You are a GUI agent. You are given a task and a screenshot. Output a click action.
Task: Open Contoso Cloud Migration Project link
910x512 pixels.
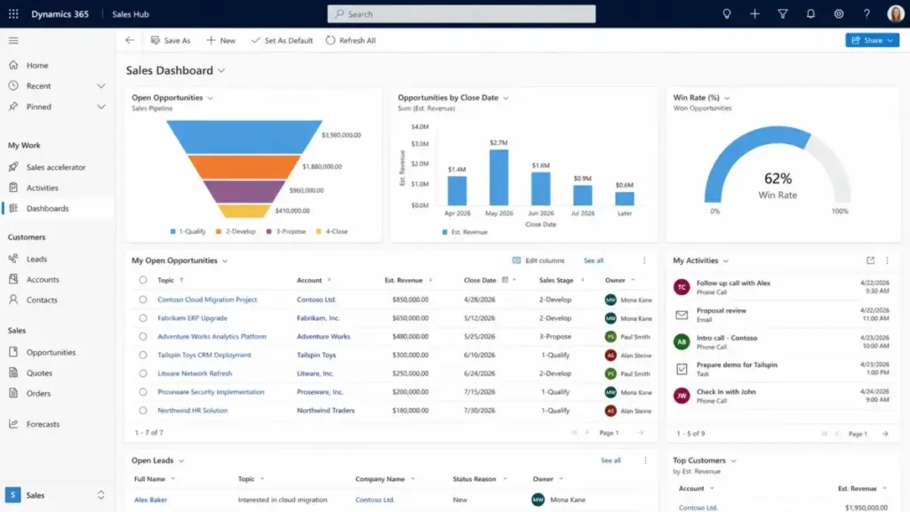pyautogui.click(x=207, y=300)
